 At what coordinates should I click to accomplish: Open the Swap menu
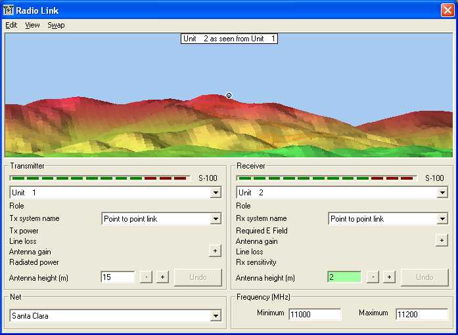56,25
